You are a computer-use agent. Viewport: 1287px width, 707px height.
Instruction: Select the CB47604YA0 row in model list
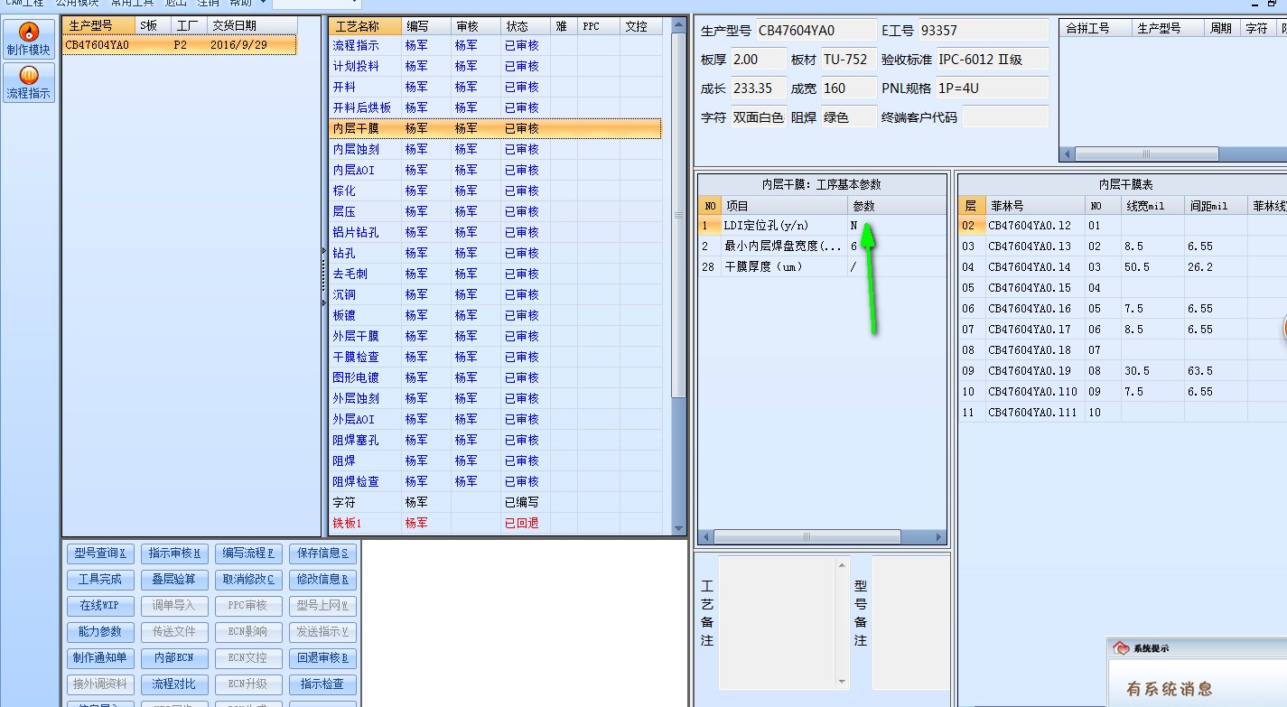(180, 45)
